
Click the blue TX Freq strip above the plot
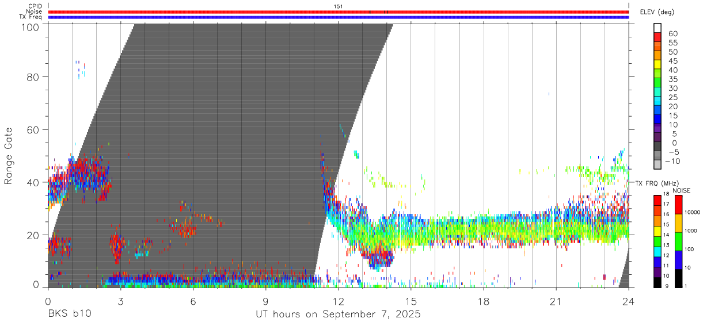(338, 17)
